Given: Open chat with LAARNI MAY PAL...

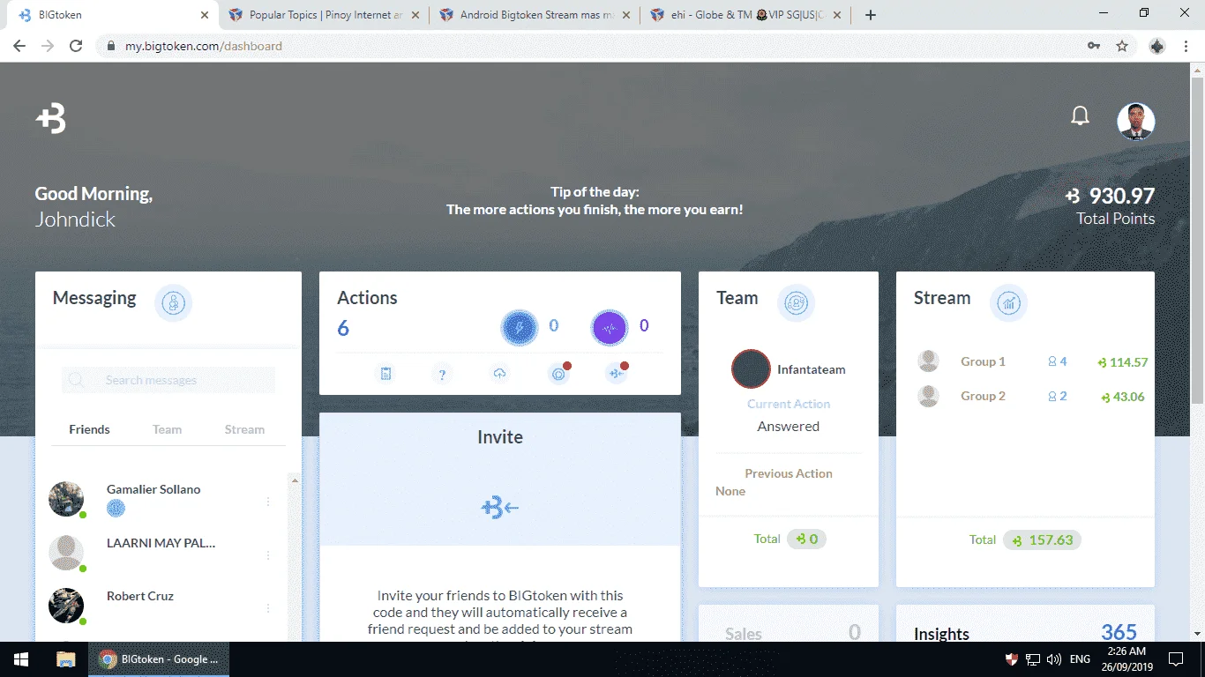Looking at the screenshot, I should (x=161, y=543).
